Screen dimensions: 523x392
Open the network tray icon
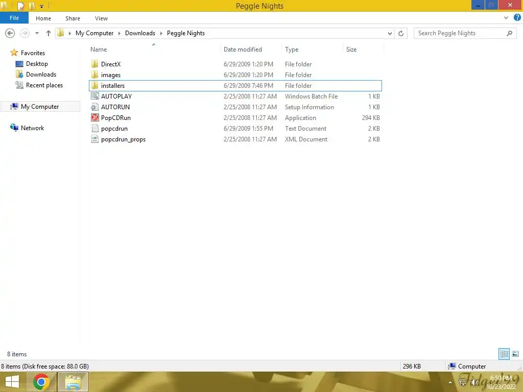(463, 382)
